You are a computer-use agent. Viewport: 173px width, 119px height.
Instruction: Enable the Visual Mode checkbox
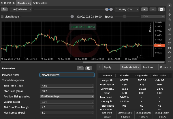click(3, 17)
